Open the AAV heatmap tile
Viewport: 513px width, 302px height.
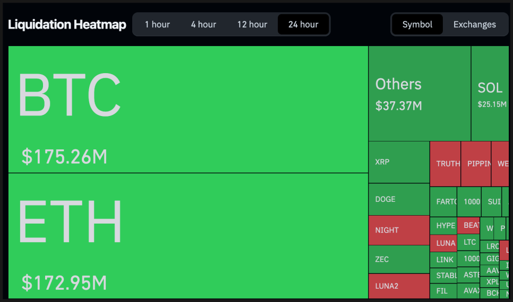[x=490, y=271]
